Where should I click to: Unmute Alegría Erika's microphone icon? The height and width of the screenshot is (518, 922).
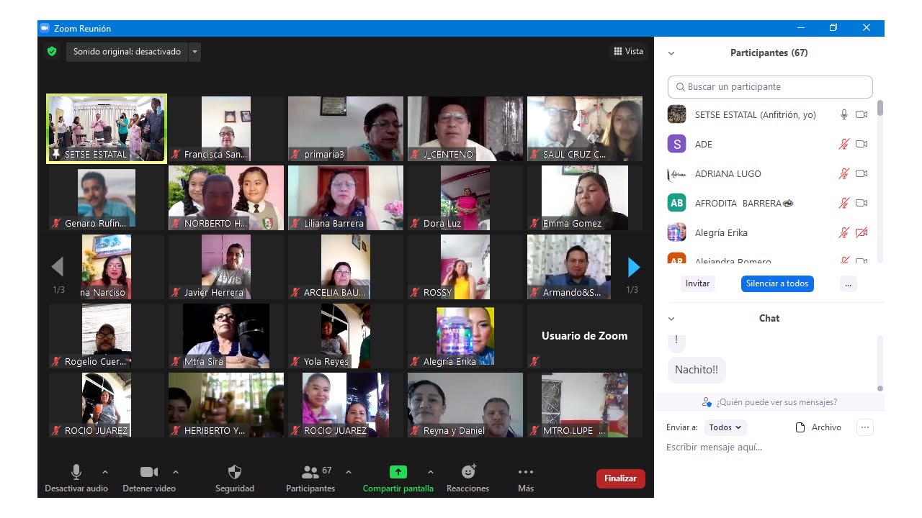(844, 232)
